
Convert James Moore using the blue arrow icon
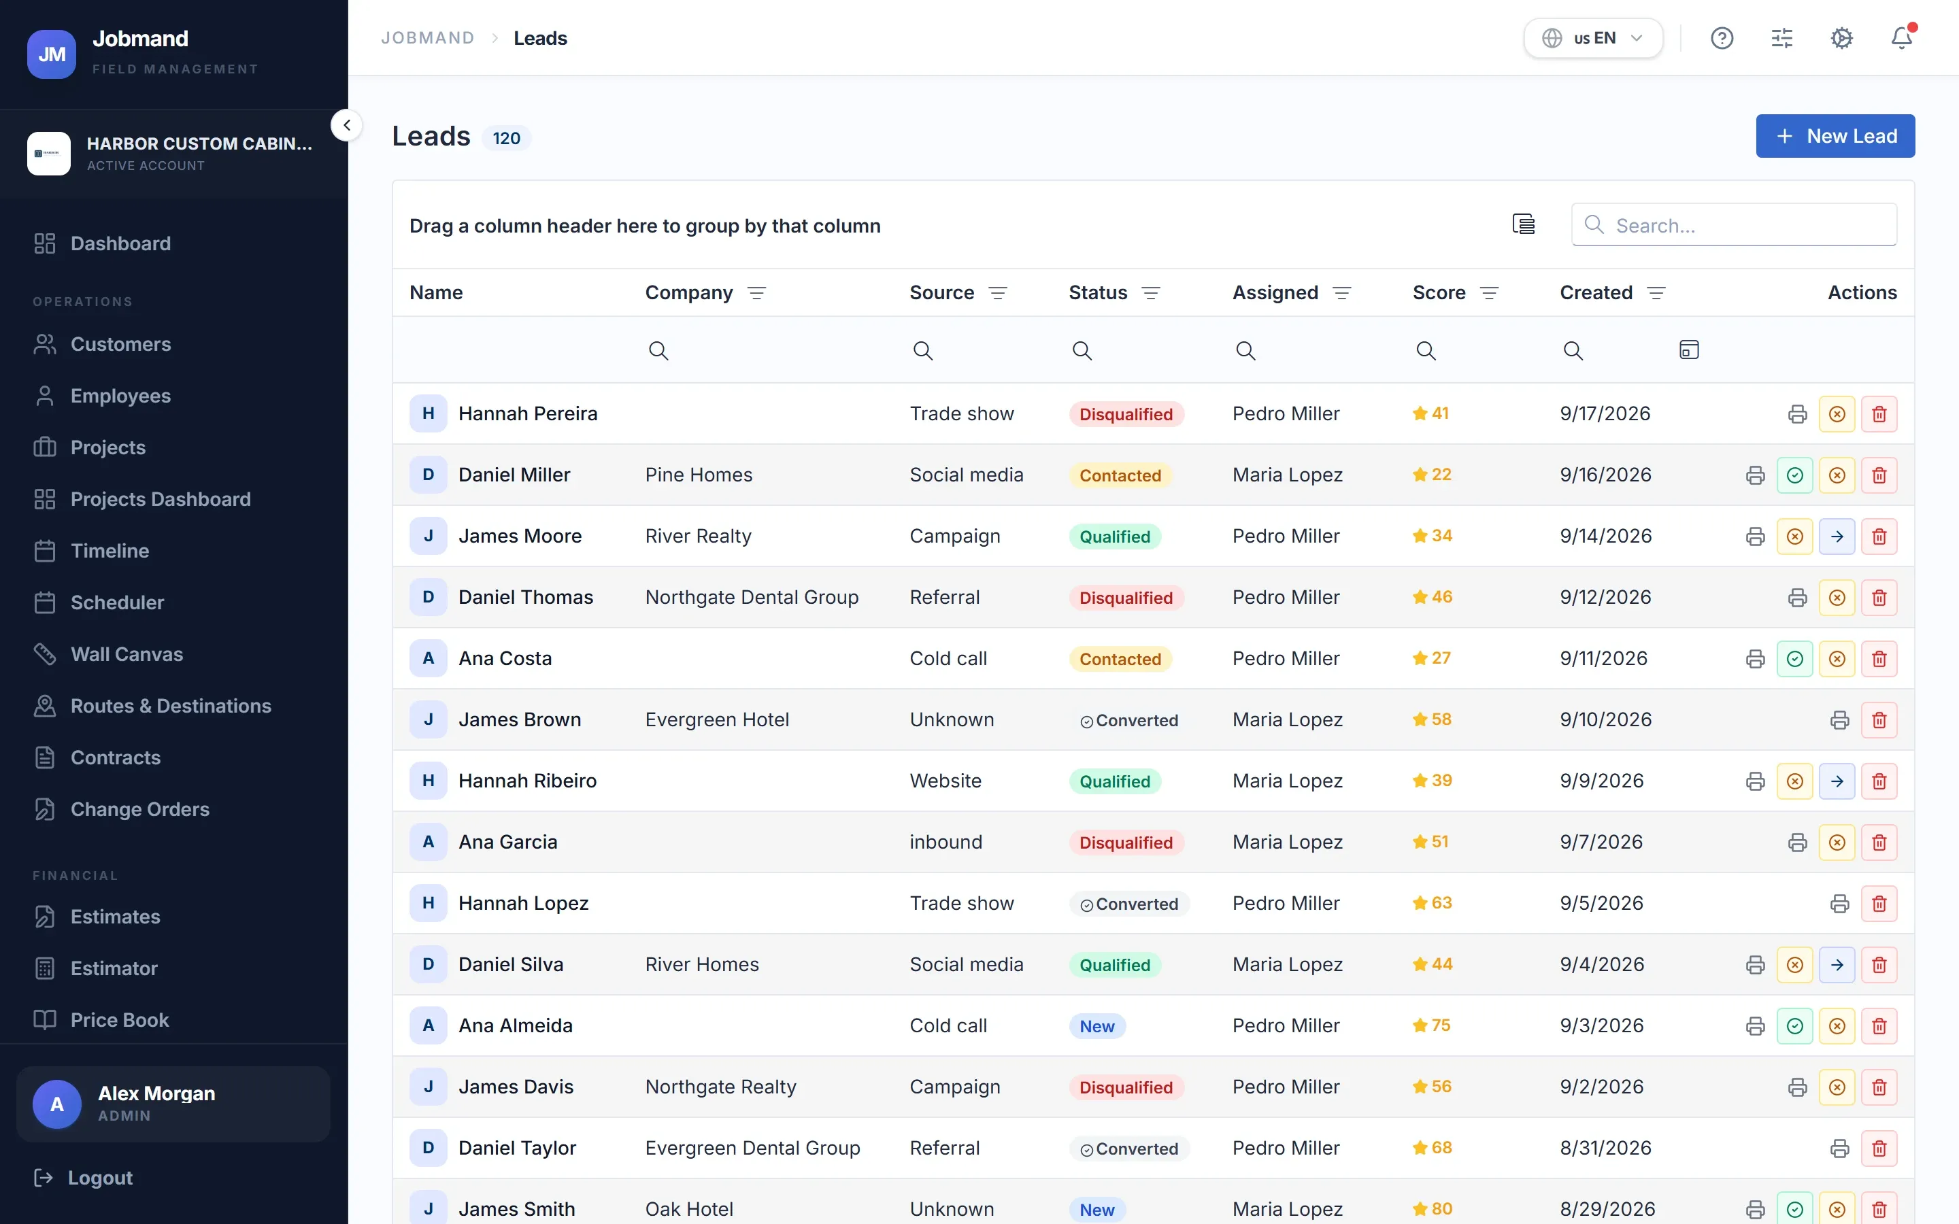point(1837,536)
